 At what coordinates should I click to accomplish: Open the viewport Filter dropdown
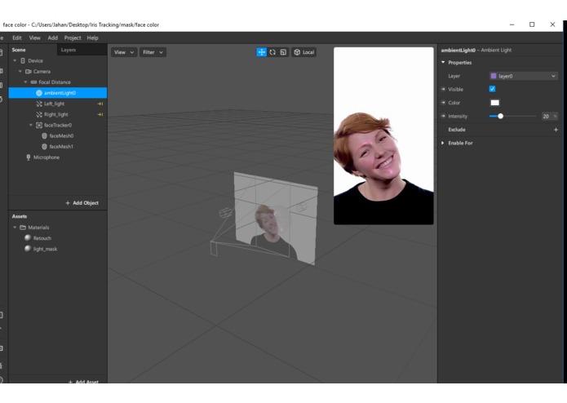[153, 52]
